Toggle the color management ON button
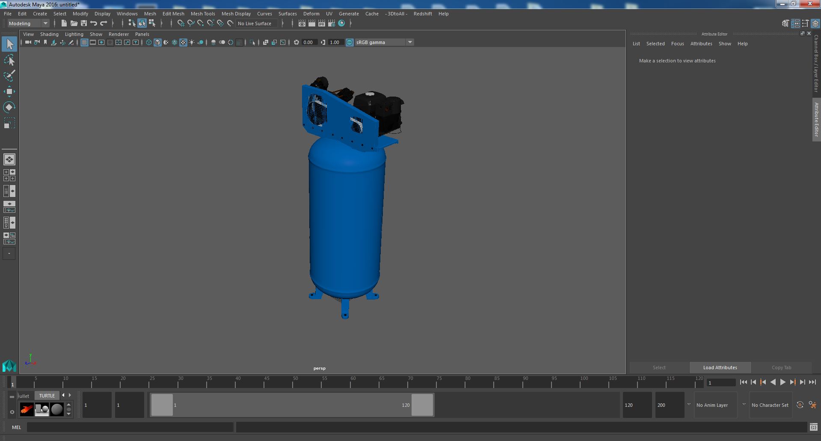Viewport: 821px width, 441px height. pyautogui.click(x=350, y=42)
